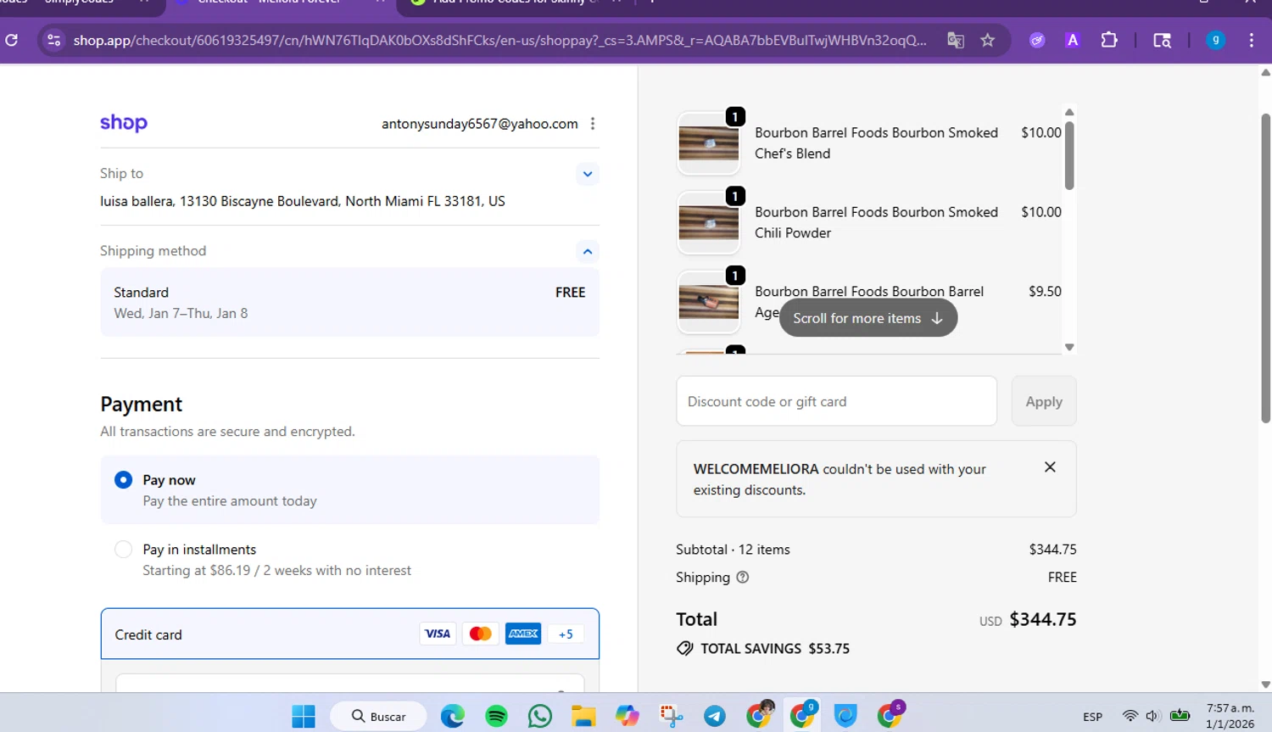Expand the Ship to address dropdown
The width and height of the screenshot is (1272, 732).
point(587,174)
